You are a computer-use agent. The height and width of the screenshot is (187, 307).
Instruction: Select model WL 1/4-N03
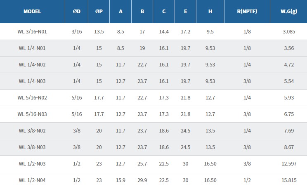pos(32,81)
